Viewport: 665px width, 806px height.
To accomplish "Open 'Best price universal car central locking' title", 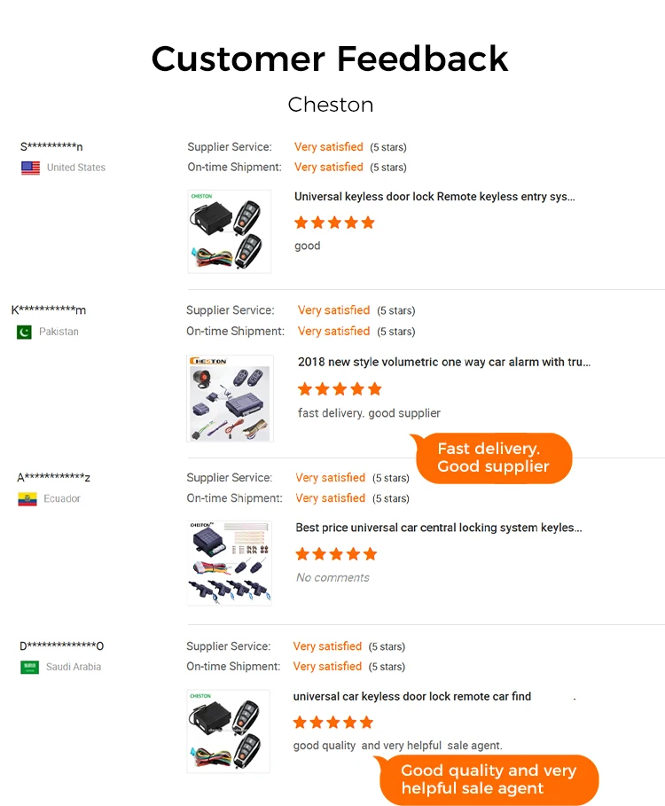I will coord(438,528).
